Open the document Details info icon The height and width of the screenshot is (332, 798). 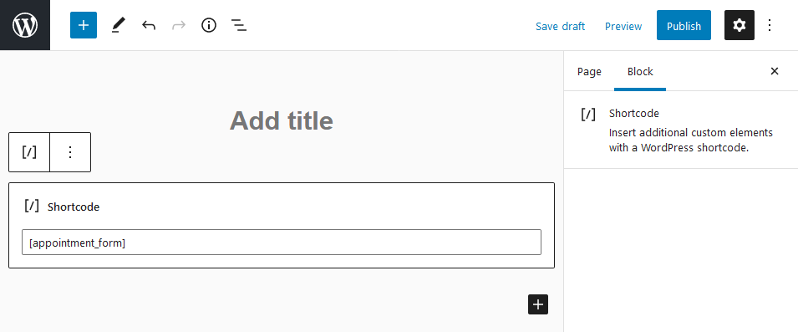[x=209, y=25]
